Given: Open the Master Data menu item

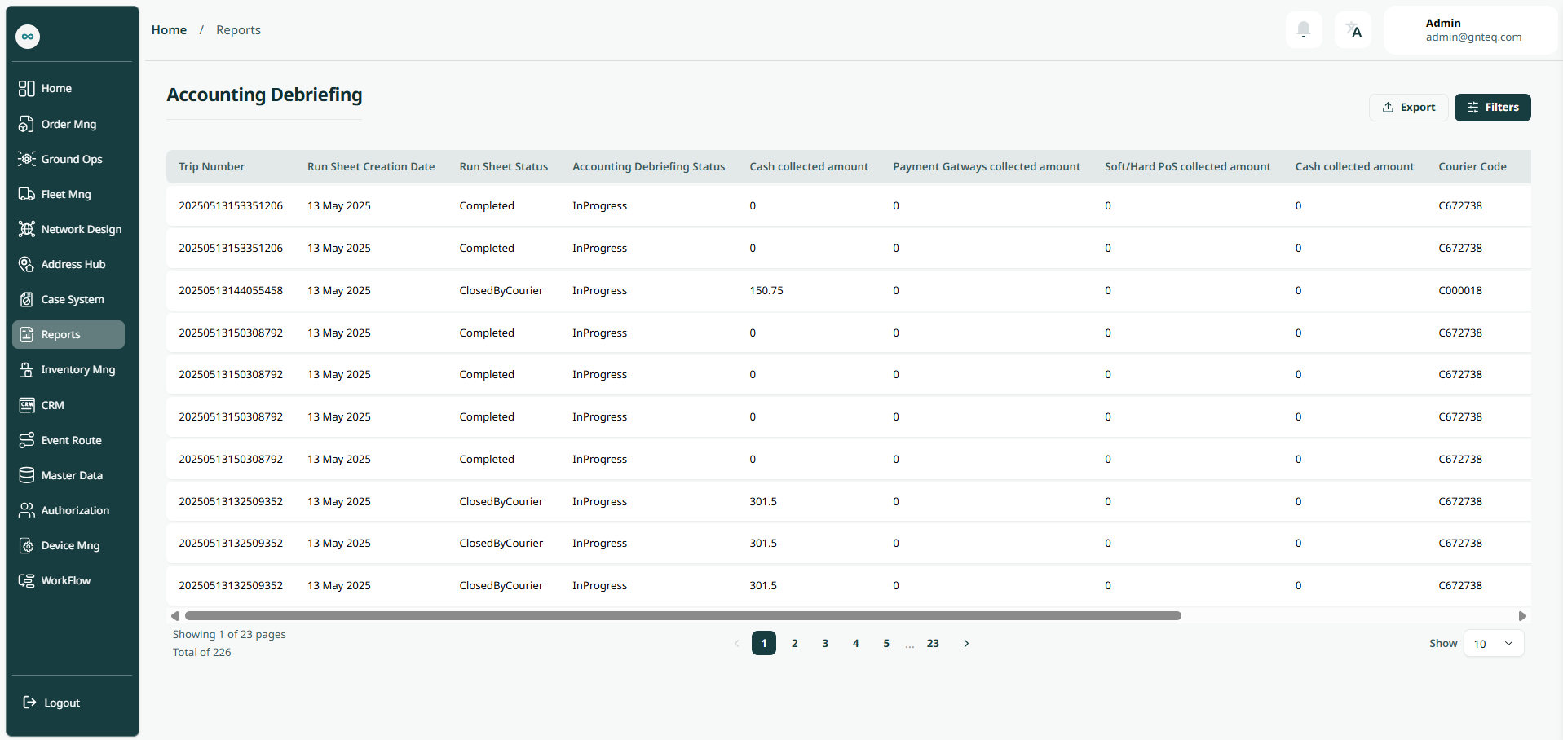Looking at the screenshot, I should pyautogui.click(x=72, y=475).
